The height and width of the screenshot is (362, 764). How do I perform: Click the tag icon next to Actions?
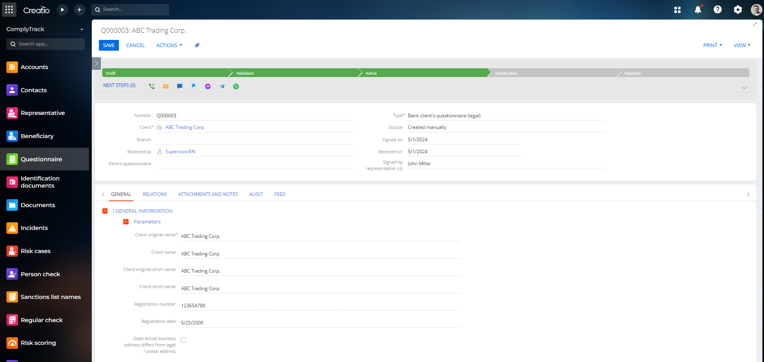197,45
